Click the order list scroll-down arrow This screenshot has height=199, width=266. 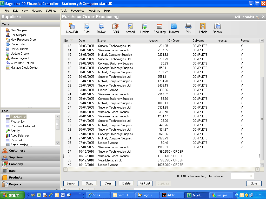[x=262, y=165]
